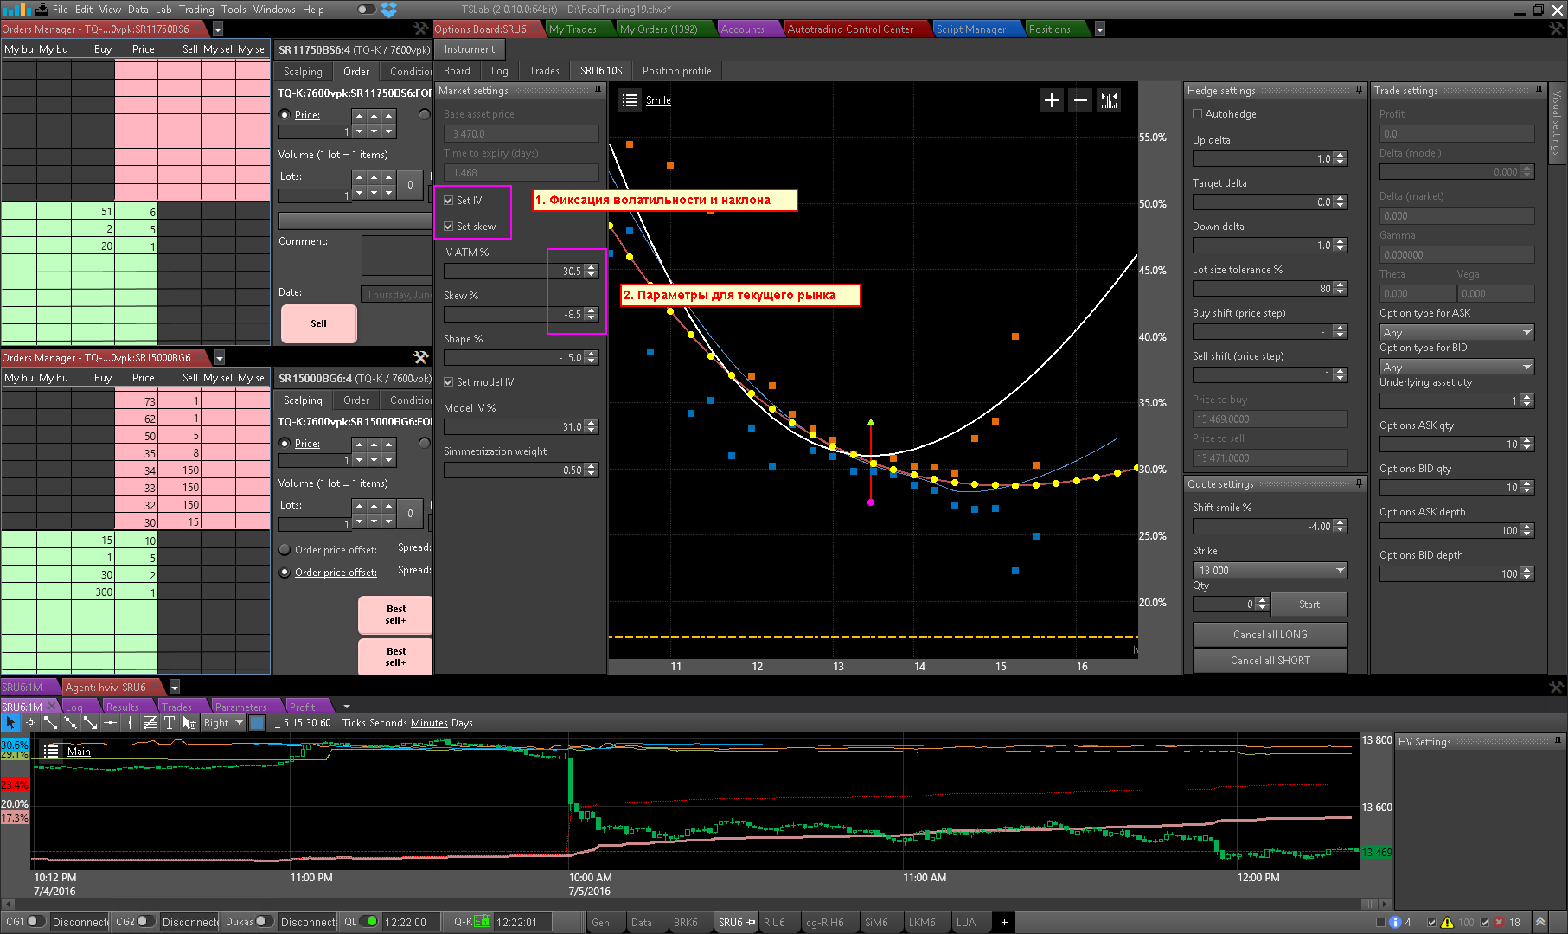Select the horizontal line drawing tool

[x=110, y=723]
